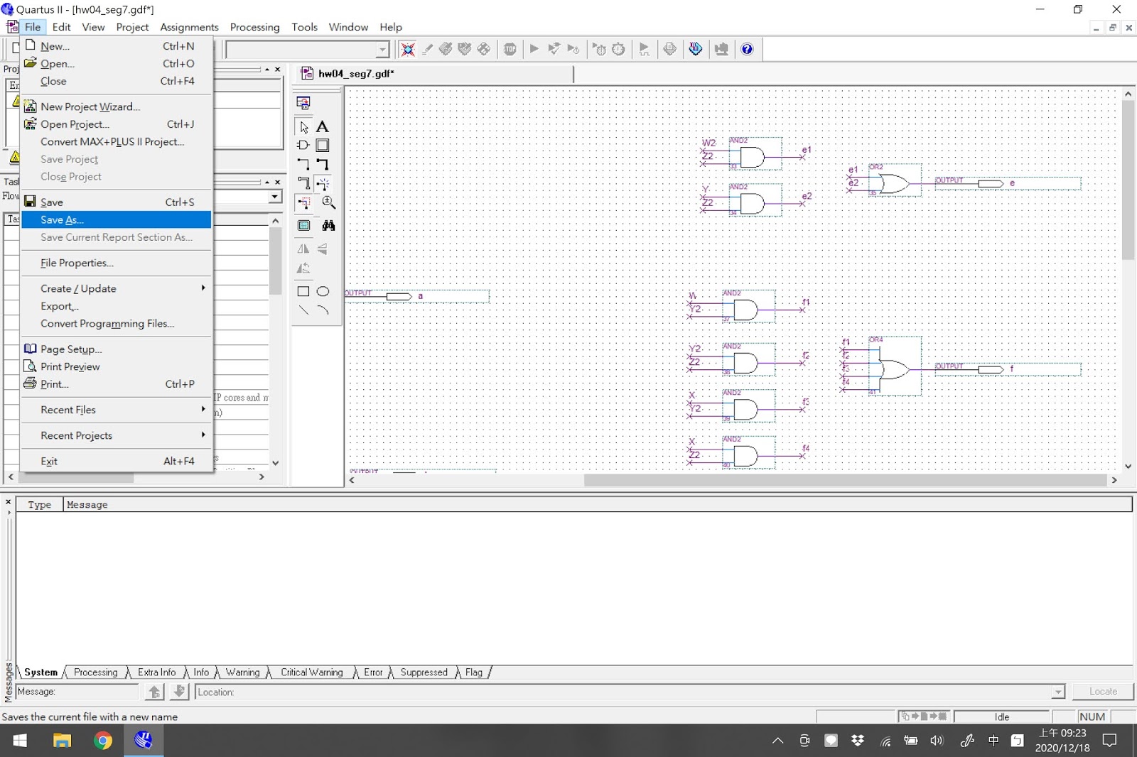Expand the Recent Files submenu
This screenshot has width=1137, height=757.
click(117, 410)
